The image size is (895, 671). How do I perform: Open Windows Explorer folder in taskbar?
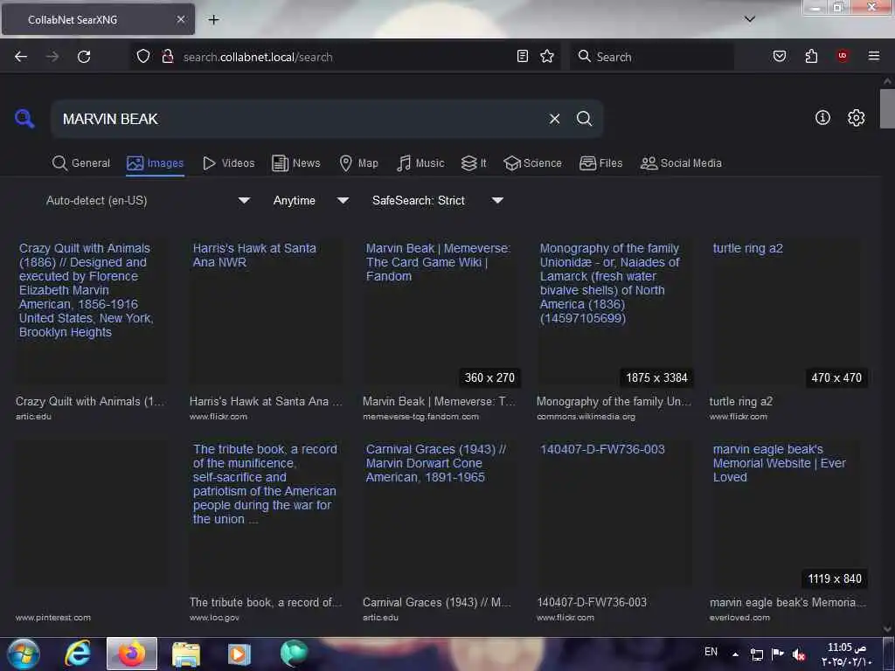click(185, 654)
